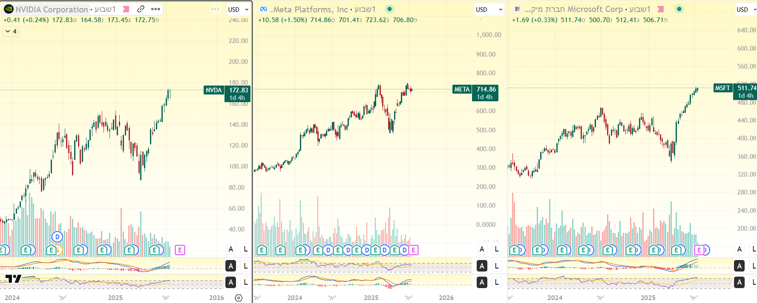Click the green market status dot on the Meta chart

click(389, 9)
